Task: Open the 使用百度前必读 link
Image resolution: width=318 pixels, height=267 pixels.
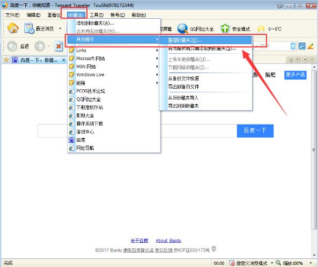Action: point(138,250)
